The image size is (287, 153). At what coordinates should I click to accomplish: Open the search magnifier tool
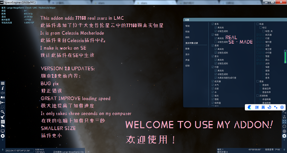point(3,112)
